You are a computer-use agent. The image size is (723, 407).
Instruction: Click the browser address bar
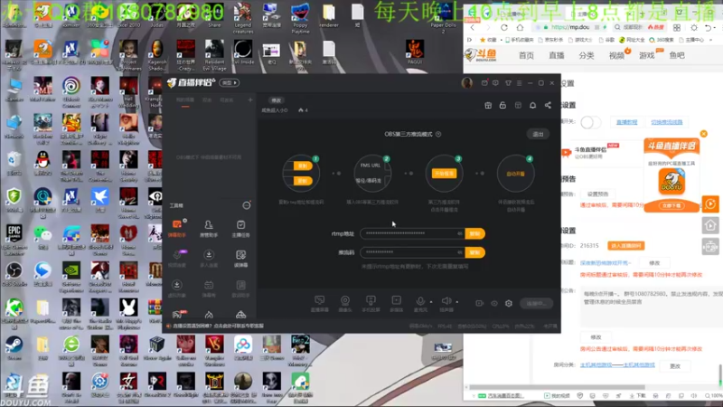click(x=570, y=27)
